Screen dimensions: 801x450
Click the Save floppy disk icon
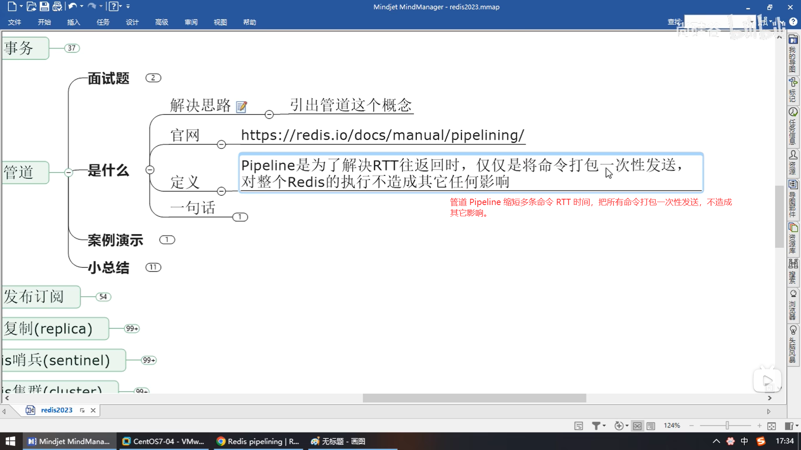[44, 6]
